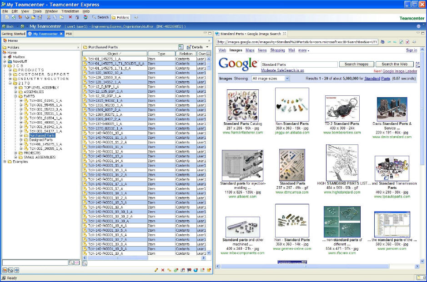Click the browser URL address field
Screen dimensions: 427x282
[297, 42]
